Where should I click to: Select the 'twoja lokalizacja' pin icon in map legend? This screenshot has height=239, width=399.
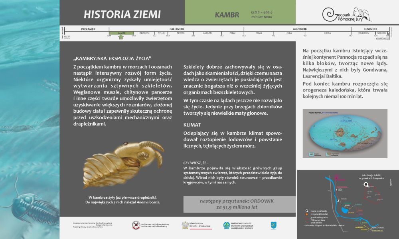(x=306, y=210)
